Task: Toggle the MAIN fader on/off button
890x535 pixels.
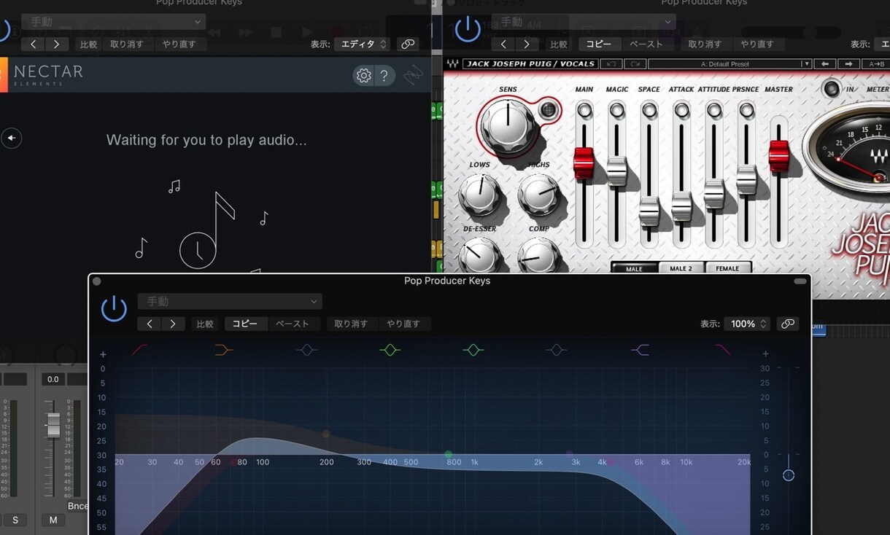Action: pyautogui.click(x=584, y=110)
